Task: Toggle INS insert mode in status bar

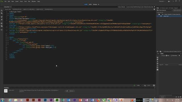Action: pos(145,86)
